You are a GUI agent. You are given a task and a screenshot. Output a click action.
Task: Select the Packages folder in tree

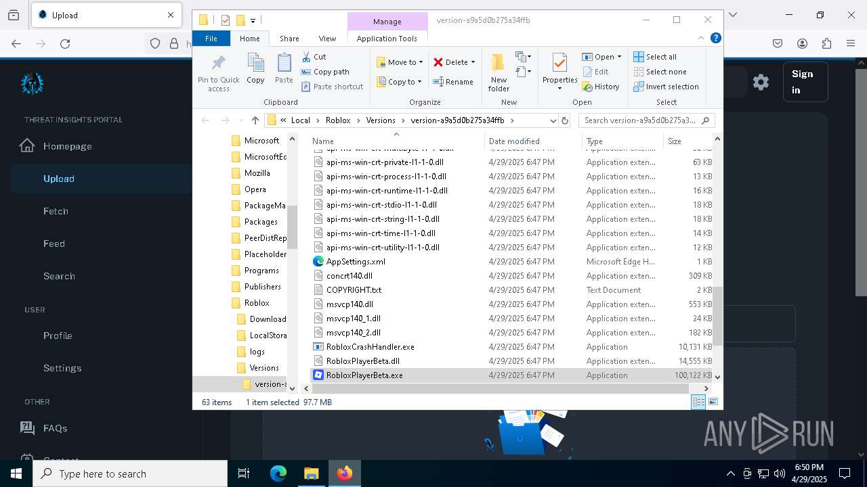coord(261,222)
